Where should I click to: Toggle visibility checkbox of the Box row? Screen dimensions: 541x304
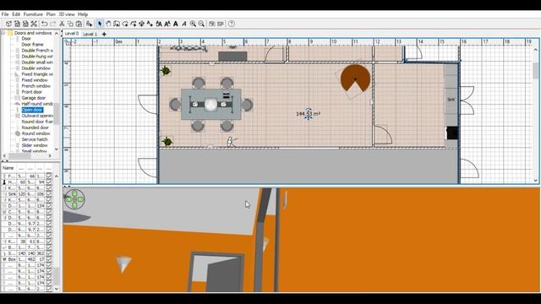49,259
